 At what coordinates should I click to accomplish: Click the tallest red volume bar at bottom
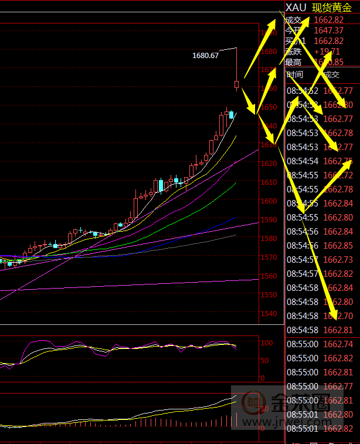click(237, 420)
